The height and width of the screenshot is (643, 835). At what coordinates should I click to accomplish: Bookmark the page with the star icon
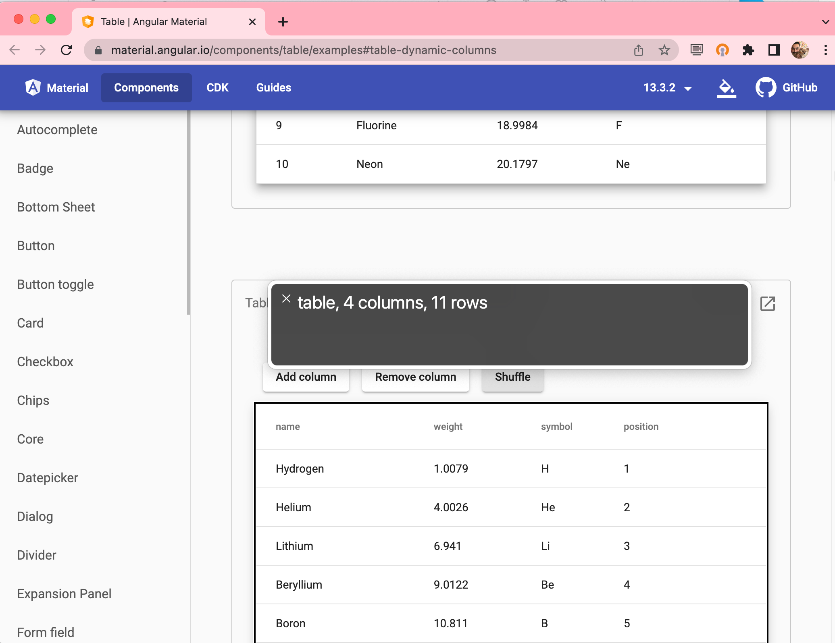coord(664,50)
